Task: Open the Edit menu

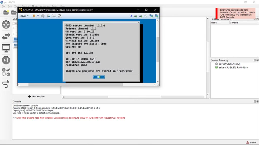Action: pos(10,6)
